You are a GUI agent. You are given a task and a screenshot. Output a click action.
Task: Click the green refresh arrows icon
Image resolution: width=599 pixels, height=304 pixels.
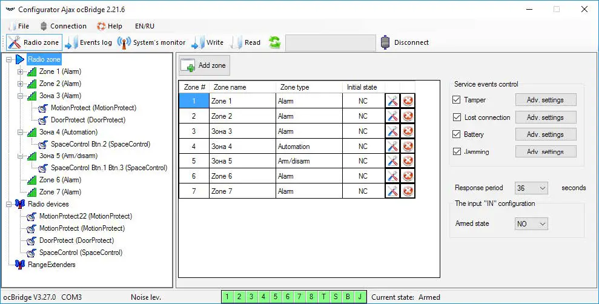[274, 42]
